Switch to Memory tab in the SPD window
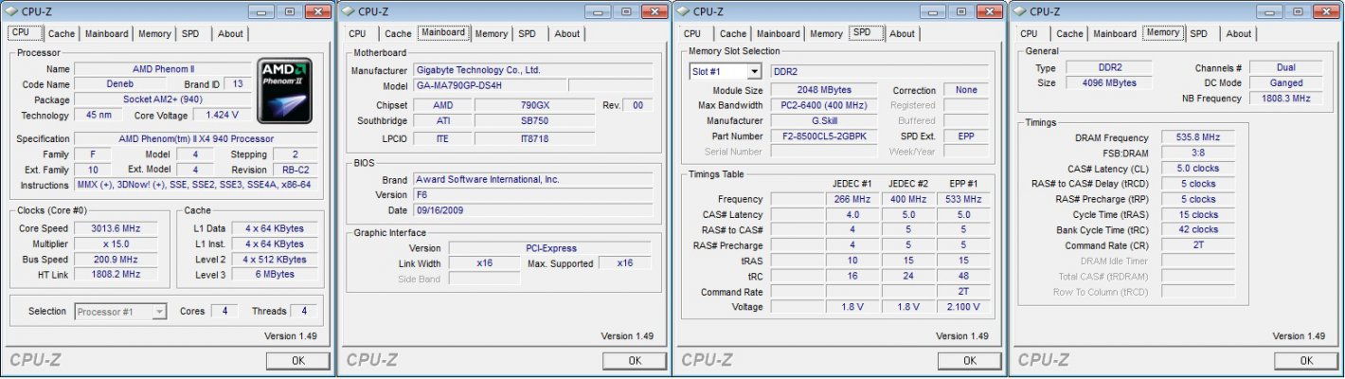The width and height of the screenshot is (1345, 379). (826, 33)
